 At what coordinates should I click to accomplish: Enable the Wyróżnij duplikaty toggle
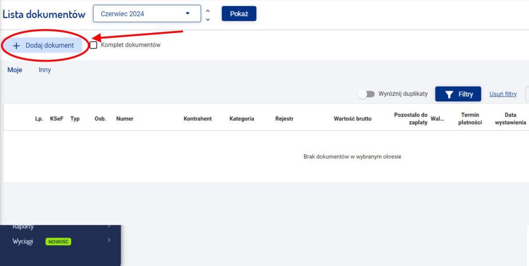[366, 94]
